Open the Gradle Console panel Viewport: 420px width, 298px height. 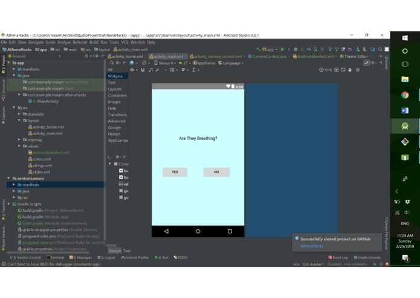coord(367,258)
